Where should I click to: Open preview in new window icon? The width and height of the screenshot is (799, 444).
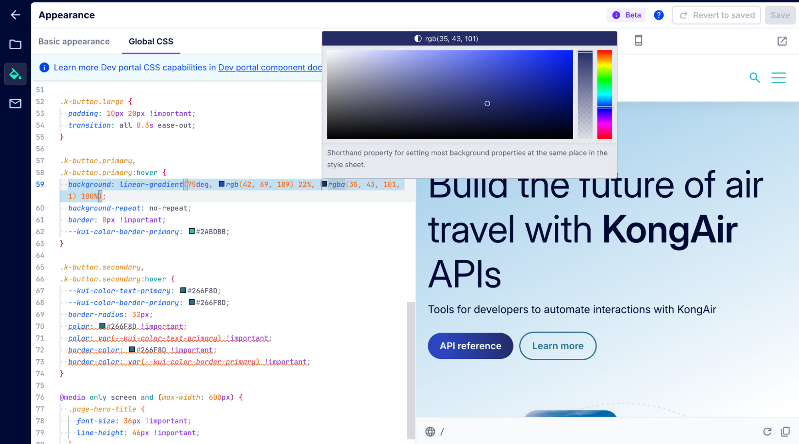tap(782, 41)
